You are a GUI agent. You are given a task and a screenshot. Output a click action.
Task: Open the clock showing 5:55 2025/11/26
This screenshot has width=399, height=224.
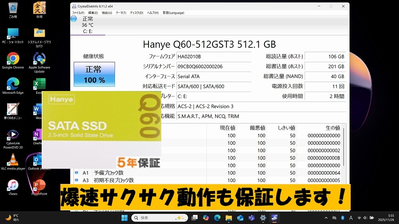386,218
